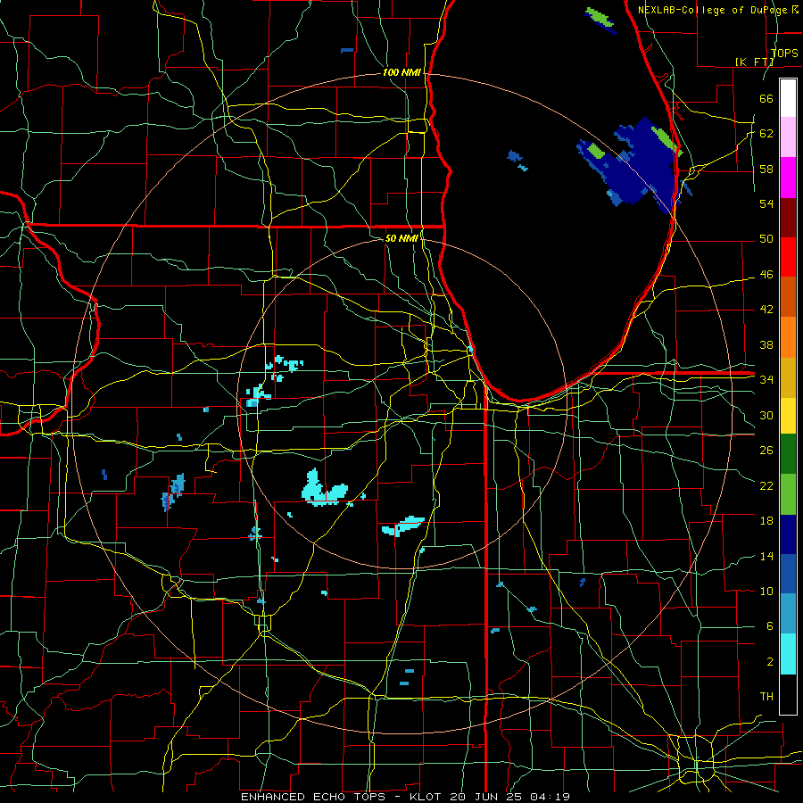Click the 26 value on the legend
The width and height of the screenshot is (803, 803).
coord(766,451)
